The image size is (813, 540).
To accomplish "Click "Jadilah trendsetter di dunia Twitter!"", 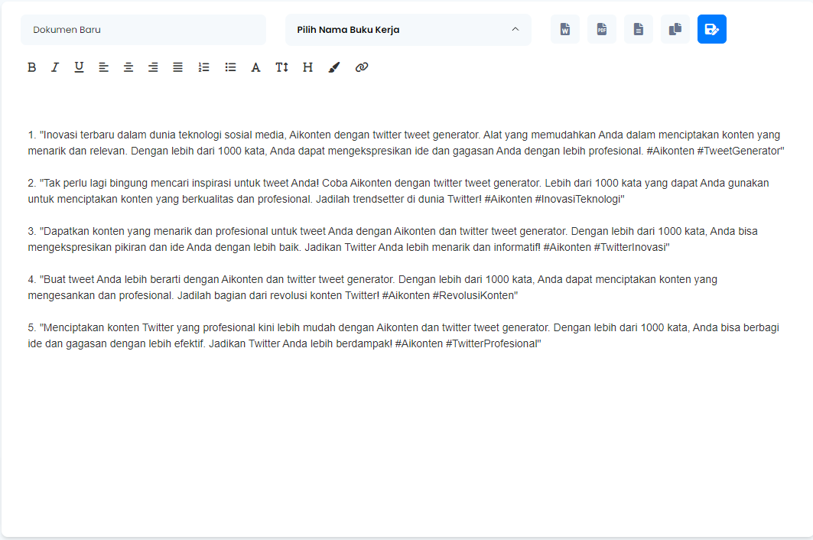I will coord(398,199).
